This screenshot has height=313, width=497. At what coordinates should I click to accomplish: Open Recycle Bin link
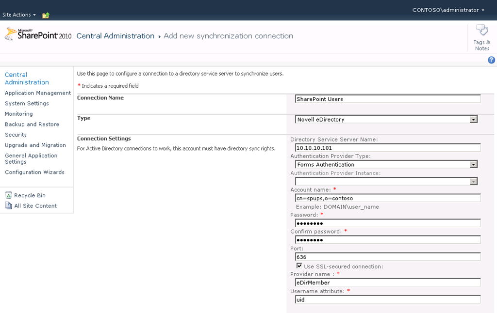tap(30, 196)
